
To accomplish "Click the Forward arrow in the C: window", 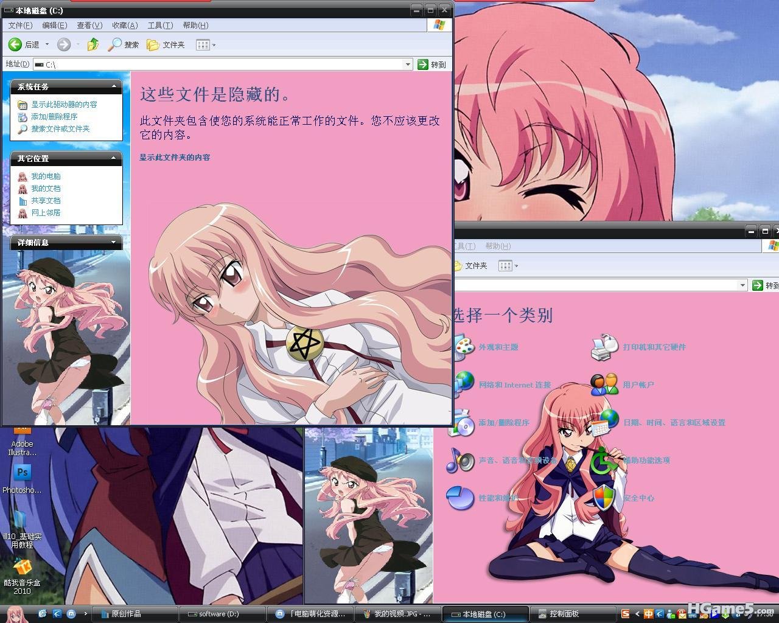I will [63, 44].
